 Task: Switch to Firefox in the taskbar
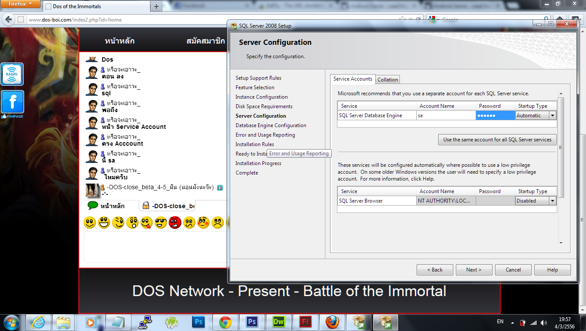click(332, 322)
